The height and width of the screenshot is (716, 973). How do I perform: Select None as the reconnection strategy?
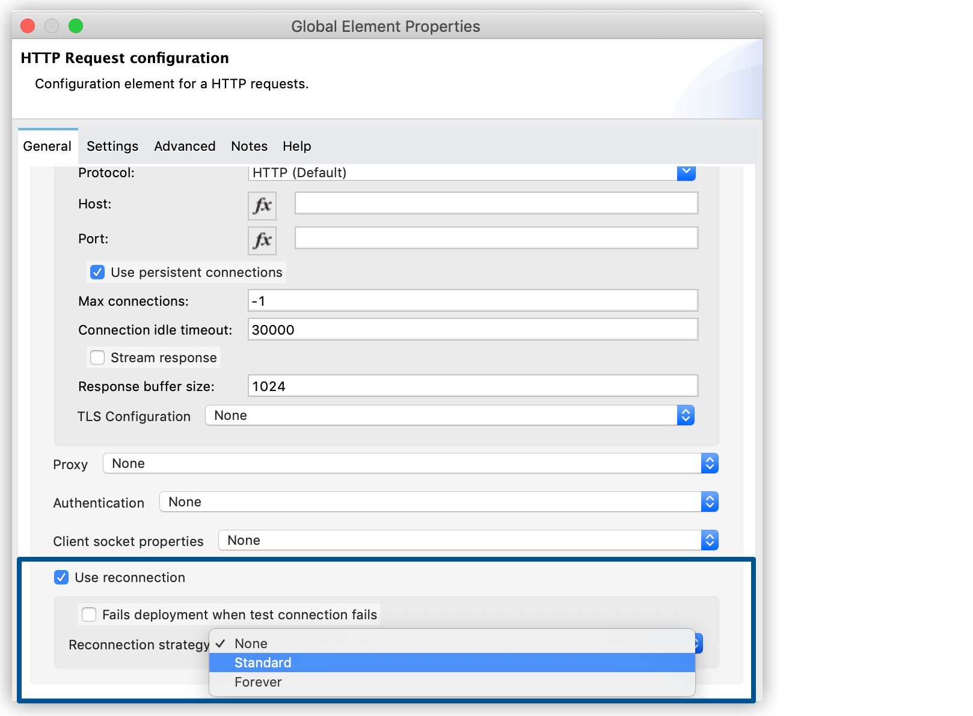(250, 643)
